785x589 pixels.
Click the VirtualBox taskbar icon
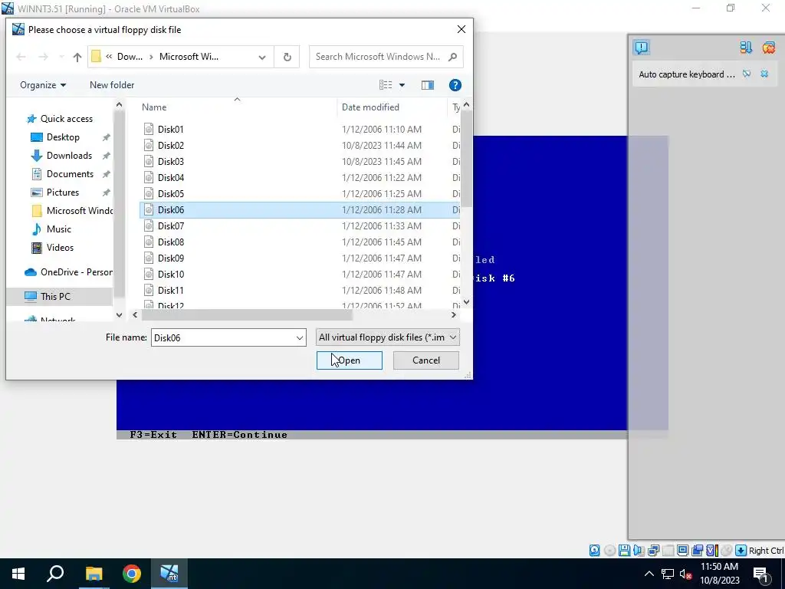pos(169,574)
